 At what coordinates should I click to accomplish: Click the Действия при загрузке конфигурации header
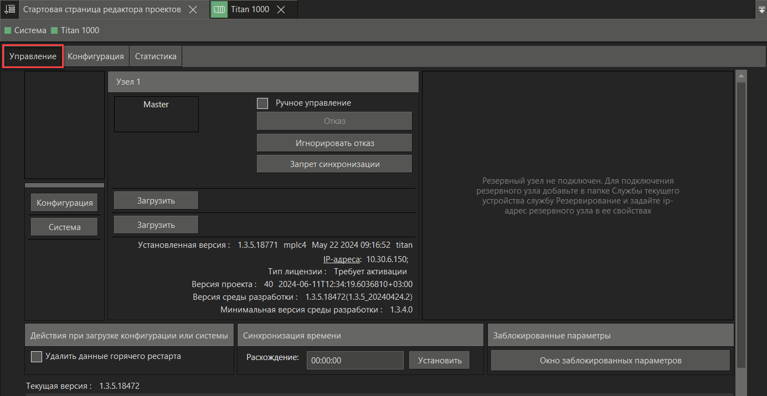129,335
